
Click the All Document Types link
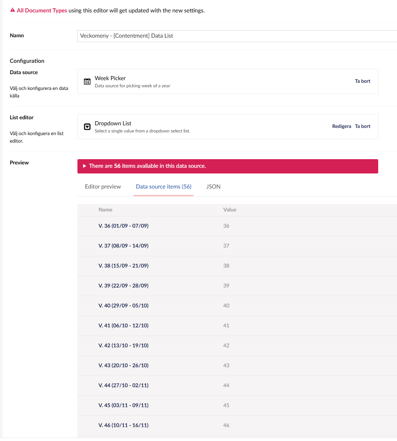[x=42, y=11]
